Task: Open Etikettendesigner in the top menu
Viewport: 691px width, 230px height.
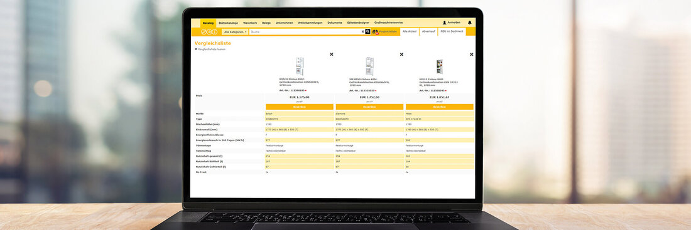Action: [358, 23]
